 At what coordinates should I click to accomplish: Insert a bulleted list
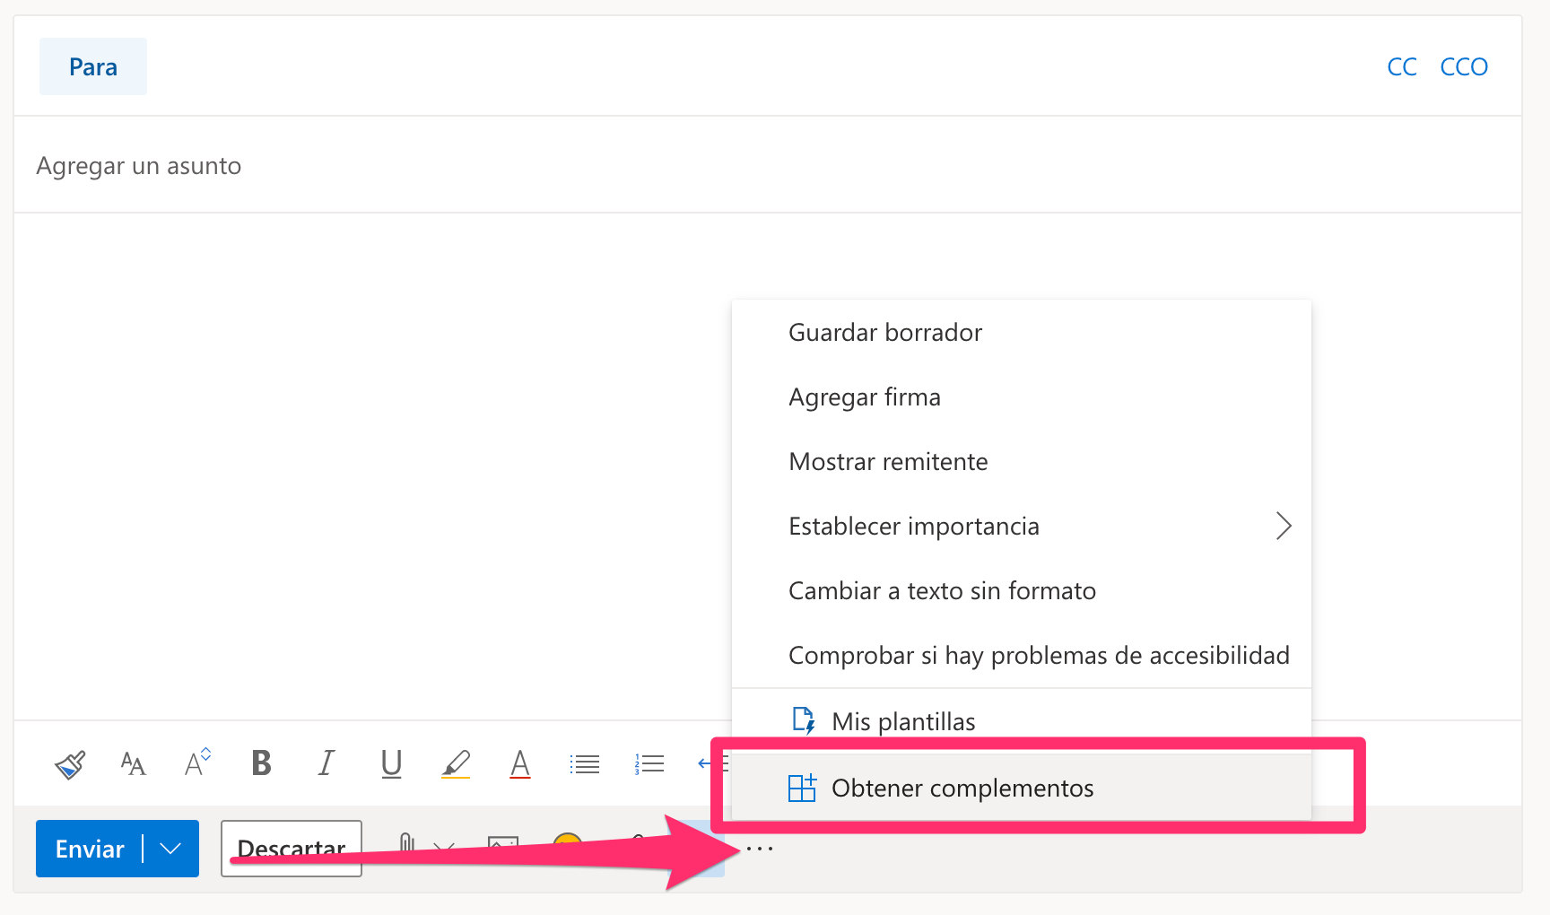[x=585, y=764]
